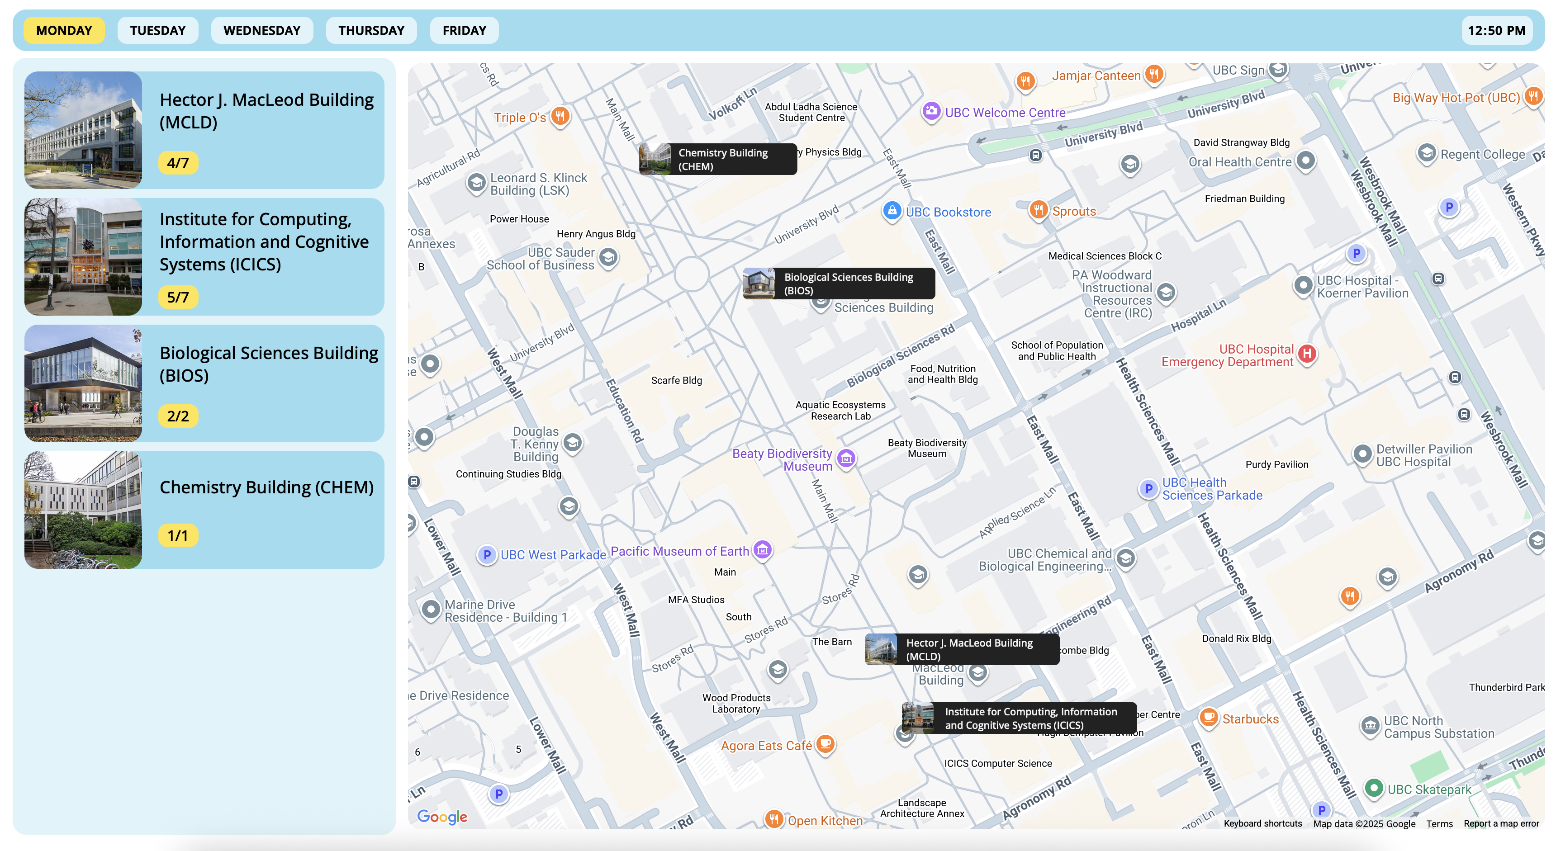Switch to the Friday tab

pos(464,30)
